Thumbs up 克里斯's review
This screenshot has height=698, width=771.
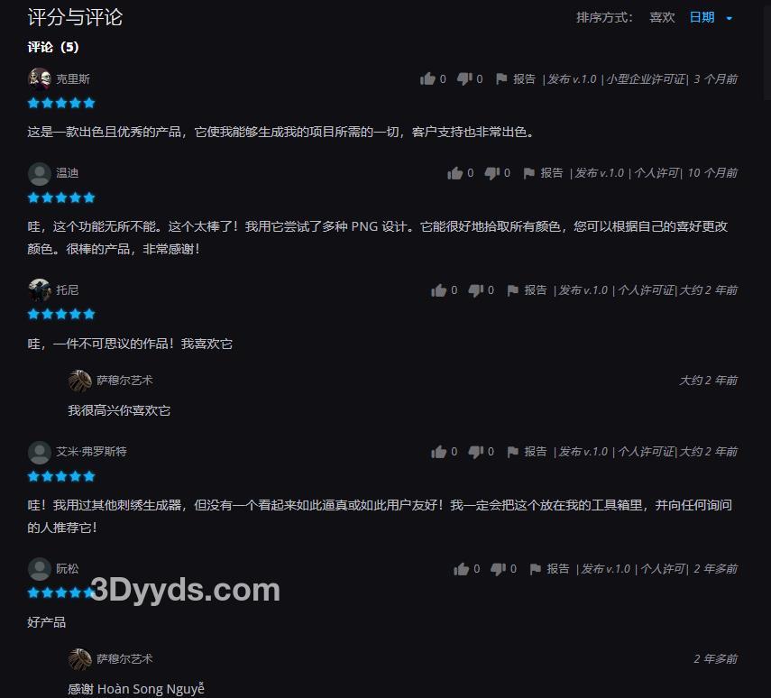coord(427,79)
